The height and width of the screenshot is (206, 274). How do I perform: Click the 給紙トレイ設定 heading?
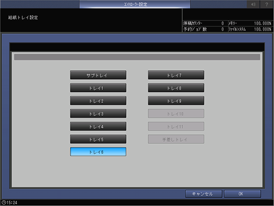[23, 18]
